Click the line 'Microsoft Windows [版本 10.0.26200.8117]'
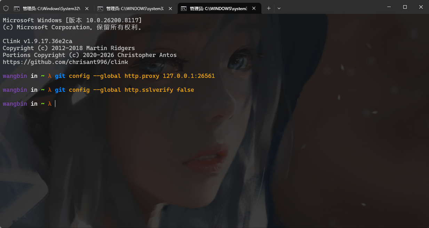This screenshot has height=228, width=429. (x=72, y=21)
